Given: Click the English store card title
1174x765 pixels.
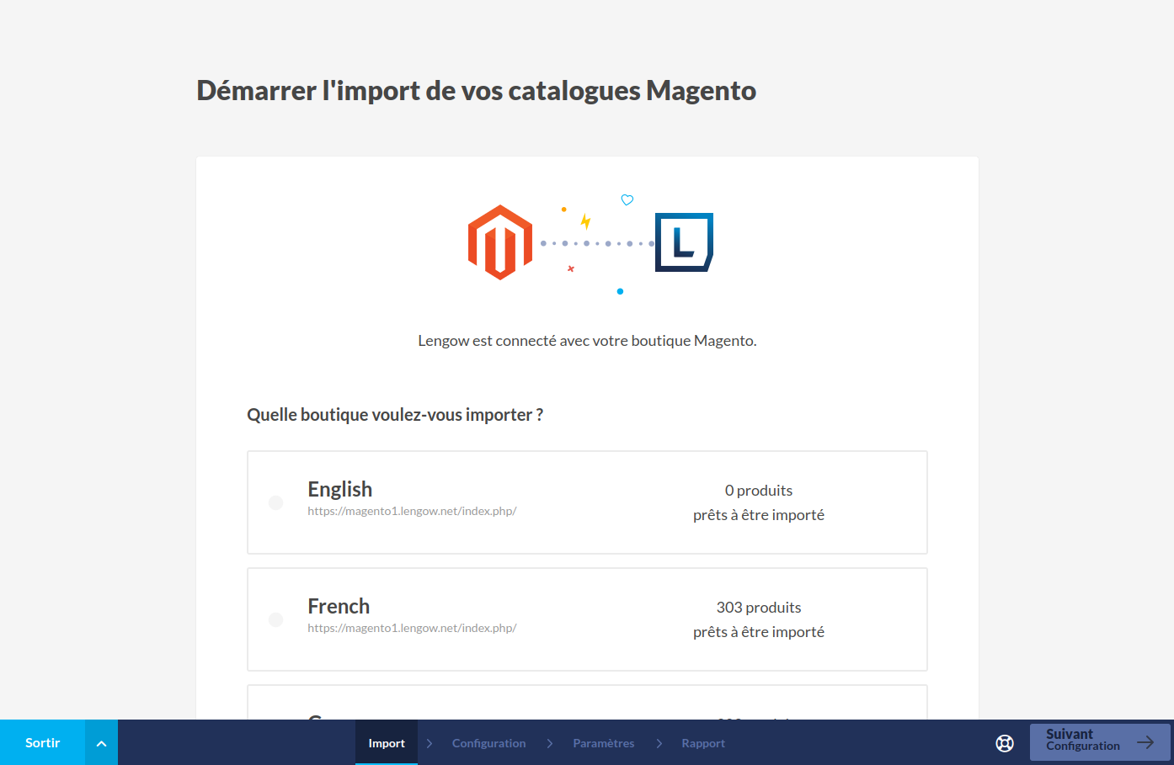Looking at the screenshot, I should (339, 489).
